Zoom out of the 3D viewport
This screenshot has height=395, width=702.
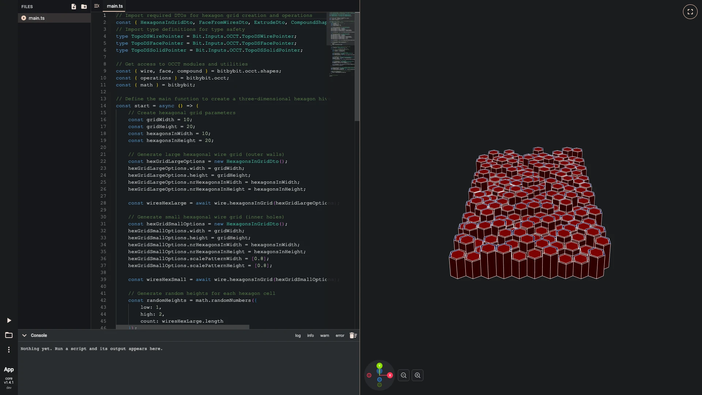(x=404, y=375)
